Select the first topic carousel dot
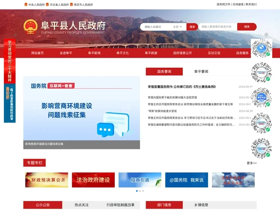The width and height of the screenshot is (280, 210). [x=137, y=191]
